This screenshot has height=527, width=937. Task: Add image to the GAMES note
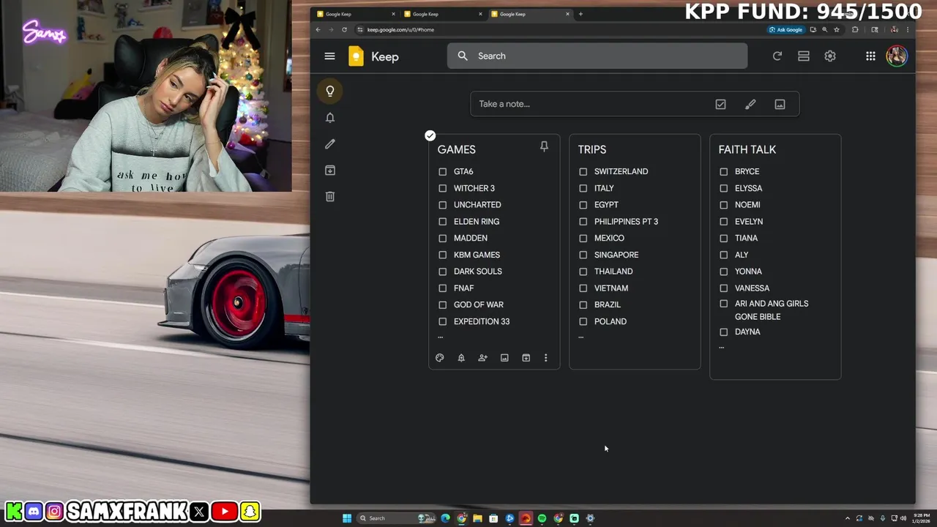pos(504,358)
